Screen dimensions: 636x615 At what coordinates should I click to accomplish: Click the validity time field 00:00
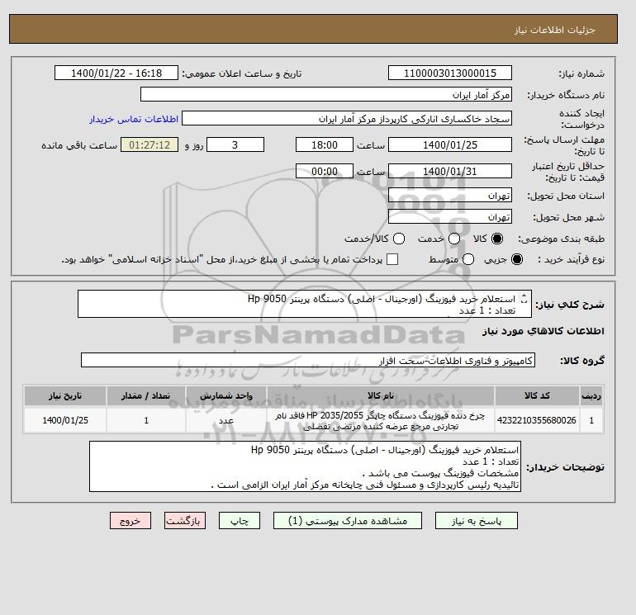325,171
